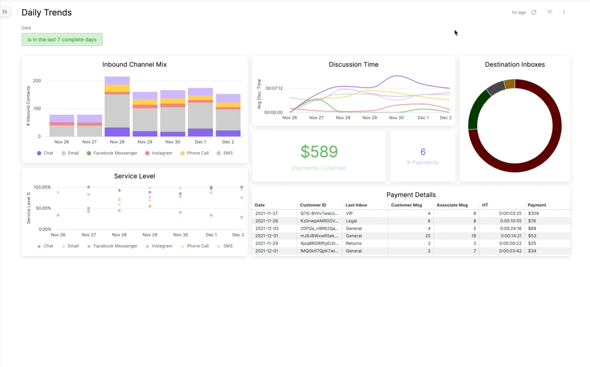Sort table by Payment column header
Screen dimensions: 590x367
(x=537, y=205)
